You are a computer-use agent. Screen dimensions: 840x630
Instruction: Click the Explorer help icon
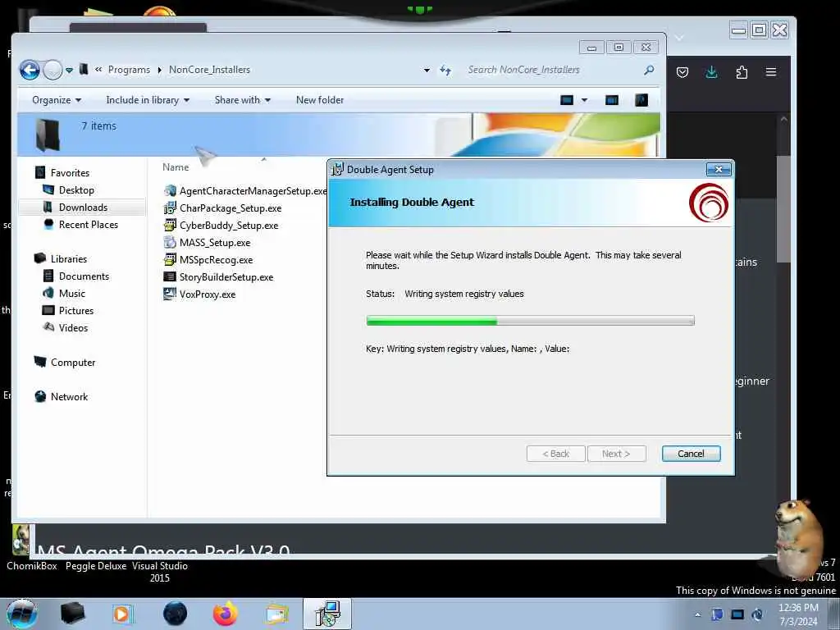pos(641,100)
